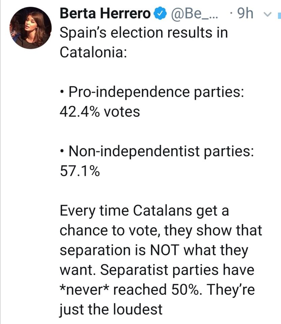Click the blue verified badge icon
281x324 pixels.
coord(160,13)
